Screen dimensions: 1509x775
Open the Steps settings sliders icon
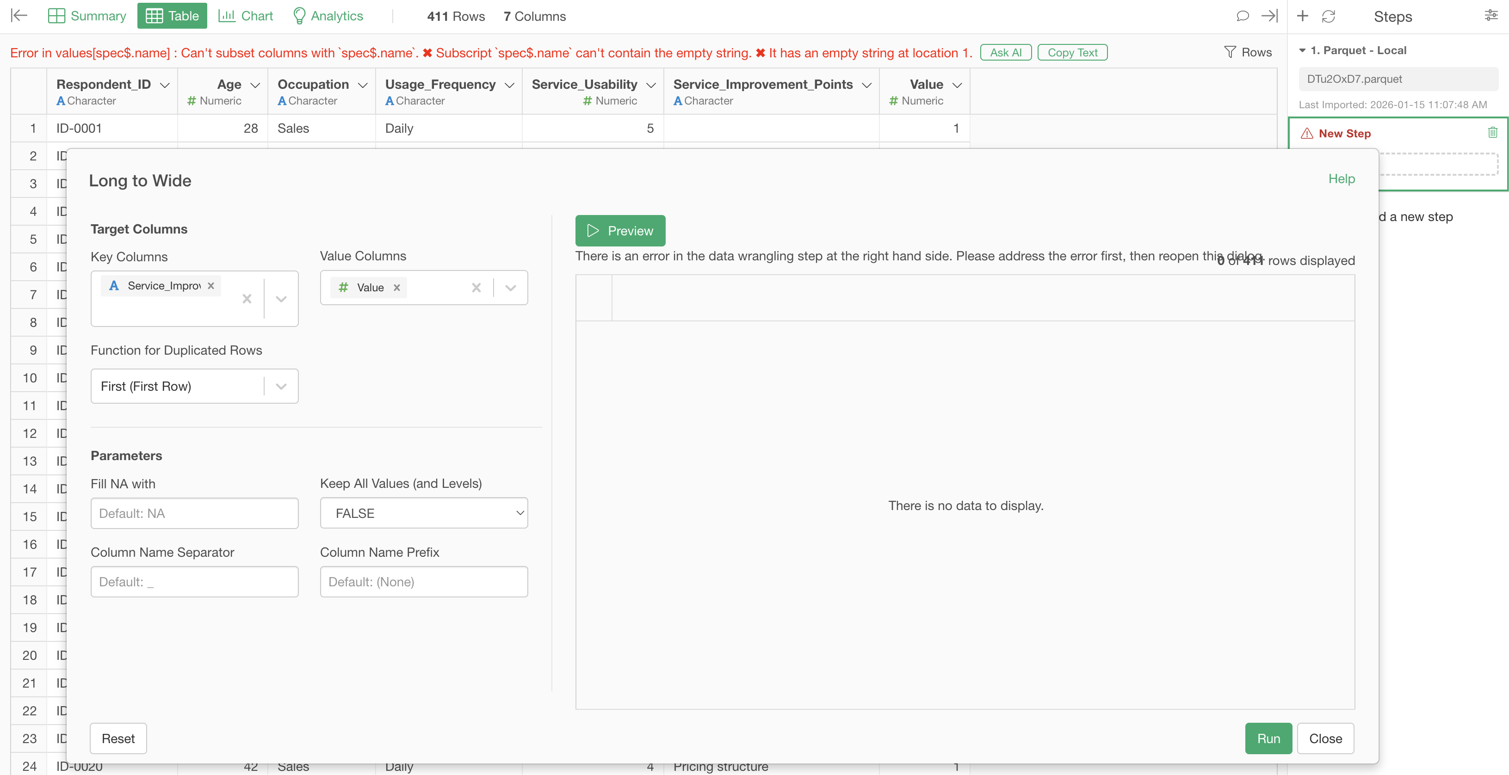pyautogui.click(x=1491, y=16)
